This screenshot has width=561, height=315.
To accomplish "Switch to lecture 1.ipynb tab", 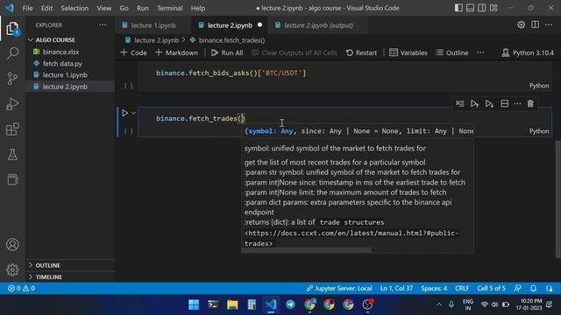I will [x=153, y=25].
